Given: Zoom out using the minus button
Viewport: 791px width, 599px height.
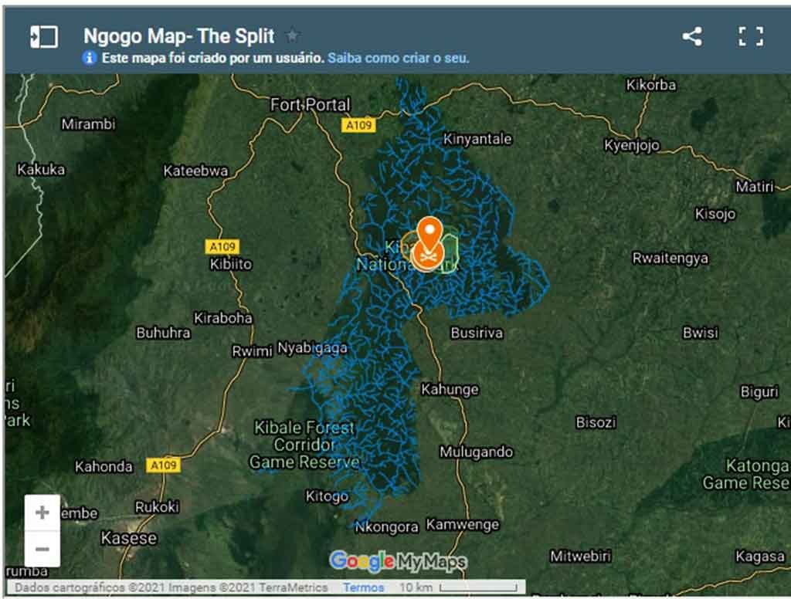Looking at the screenshot, I should (x=42, y=549).
